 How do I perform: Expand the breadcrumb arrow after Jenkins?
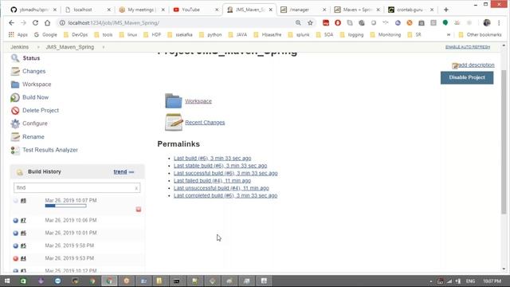(x=38, y=47)
